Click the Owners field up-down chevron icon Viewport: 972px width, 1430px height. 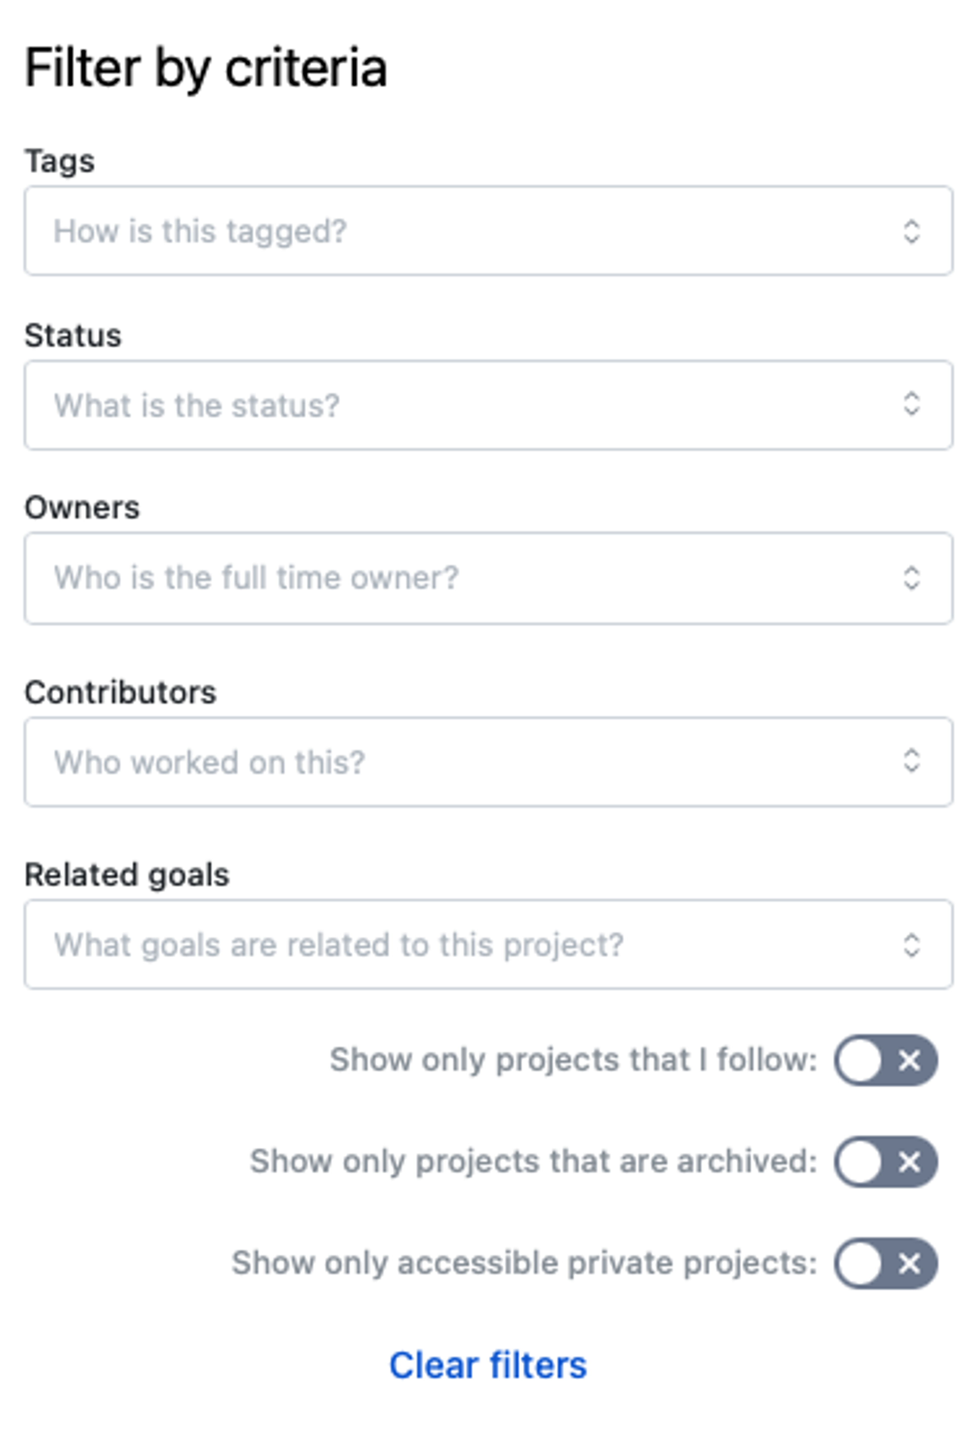(x=911, y=578)
